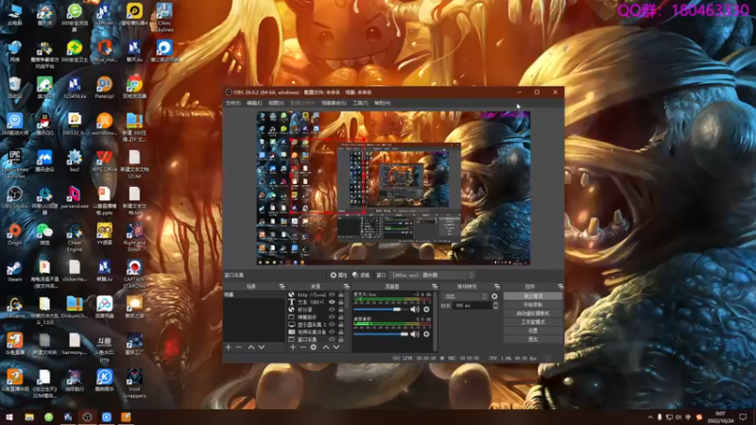Mute the 桌面音频 speaker icon
Image resolution: width=756 pixels, height=425 pixels.
415,334
